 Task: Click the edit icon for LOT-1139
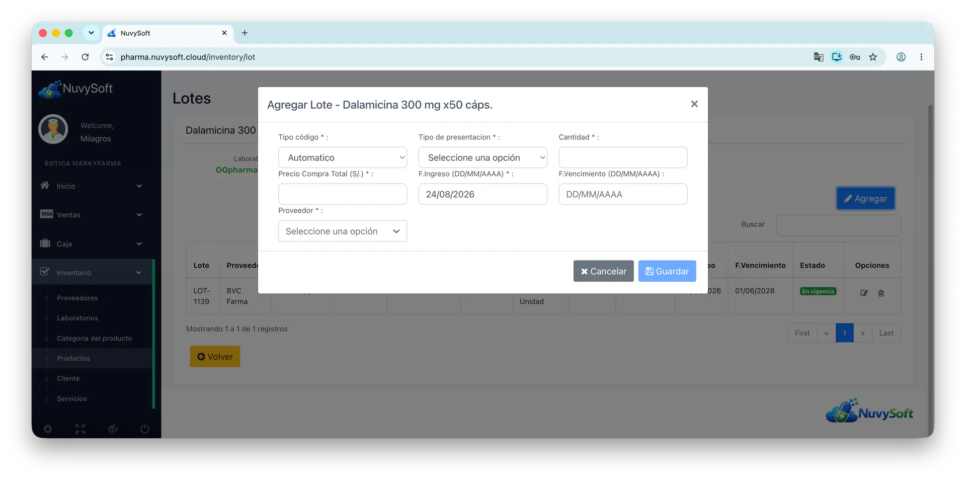click(864, 293)
